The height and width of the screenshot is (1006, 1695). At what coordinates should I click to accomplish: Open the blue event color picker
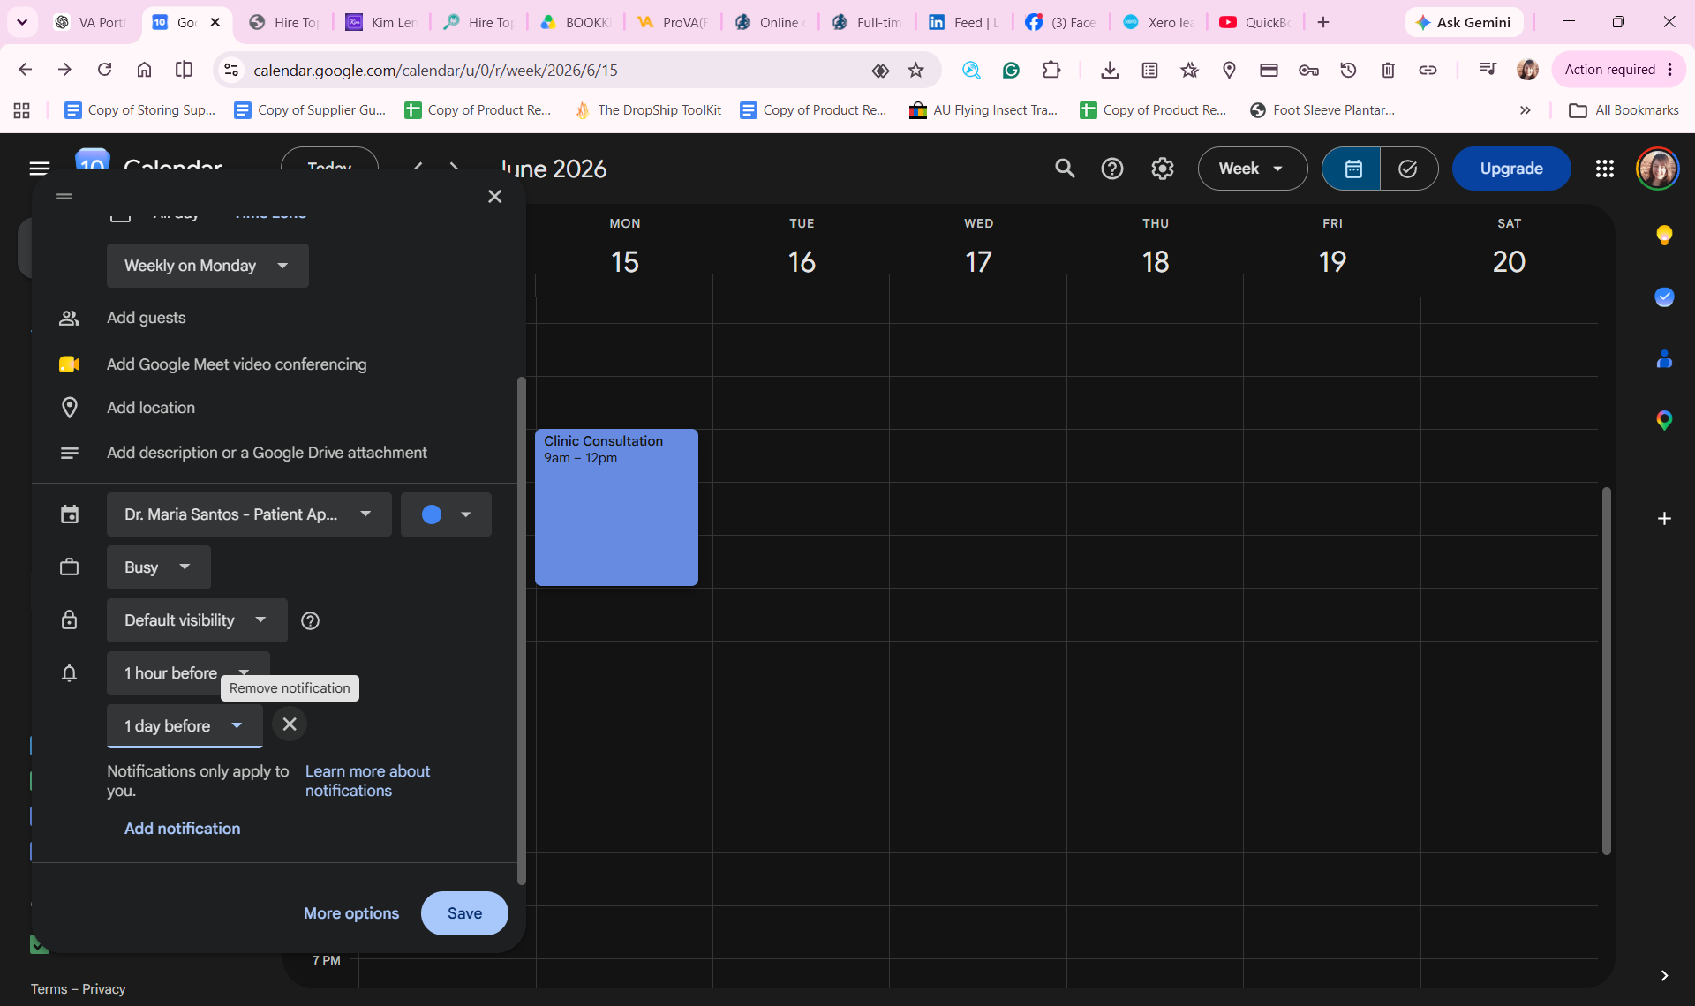[446, 514]
